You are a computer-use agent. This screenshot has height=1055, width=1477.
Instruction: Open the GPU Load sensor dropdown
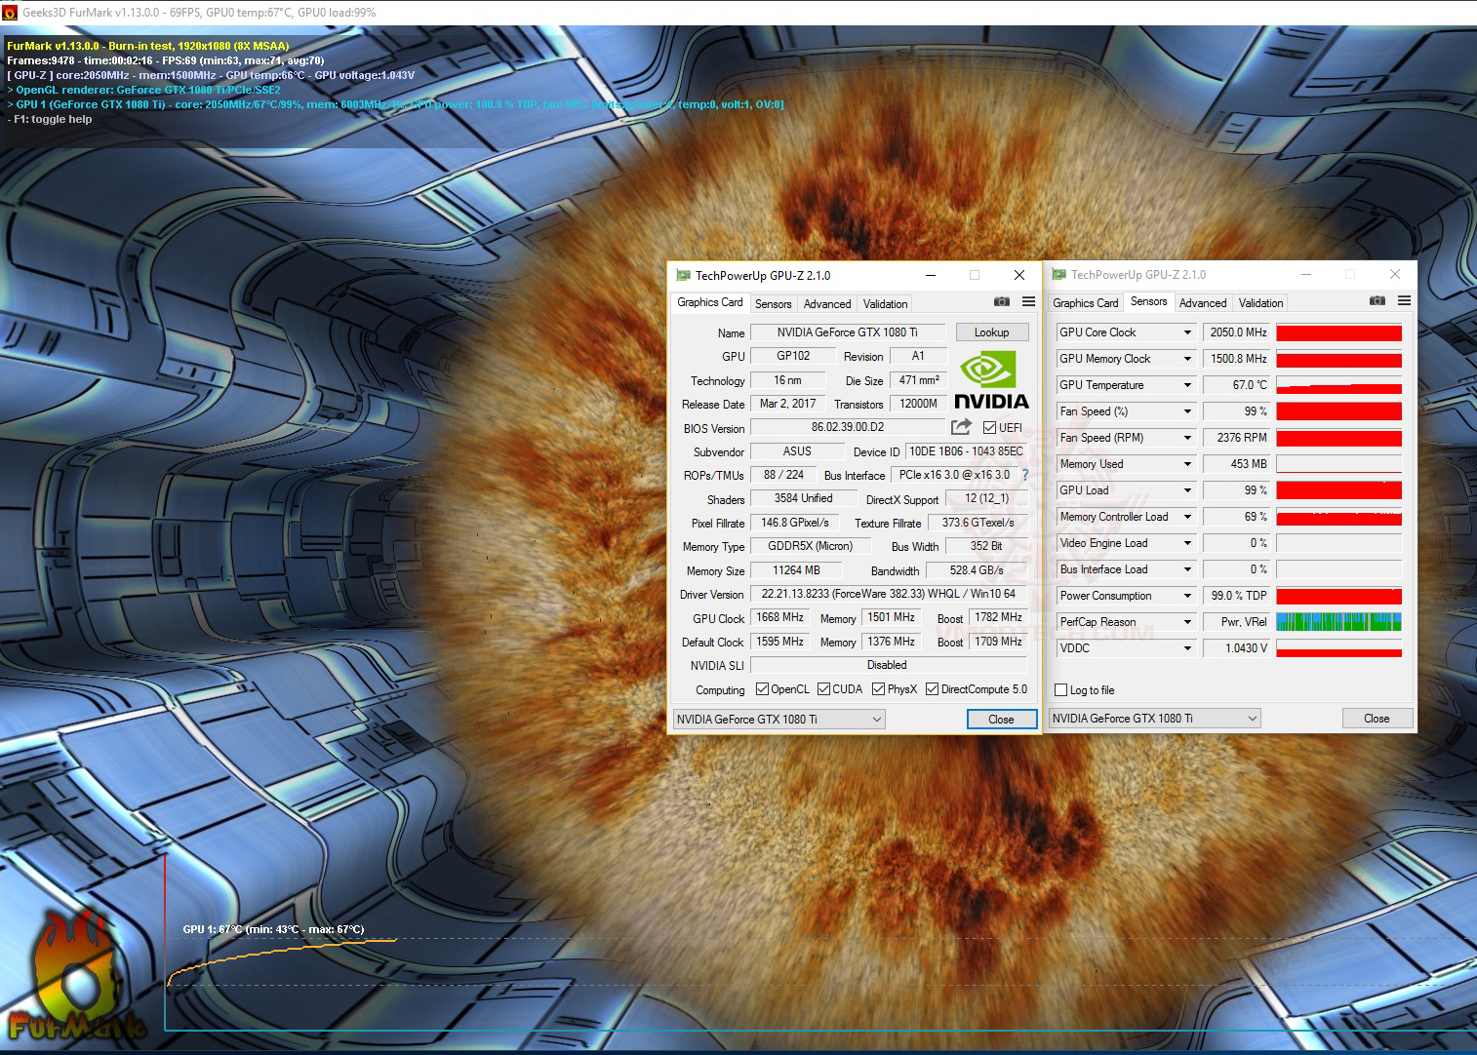click(1187, 490)
